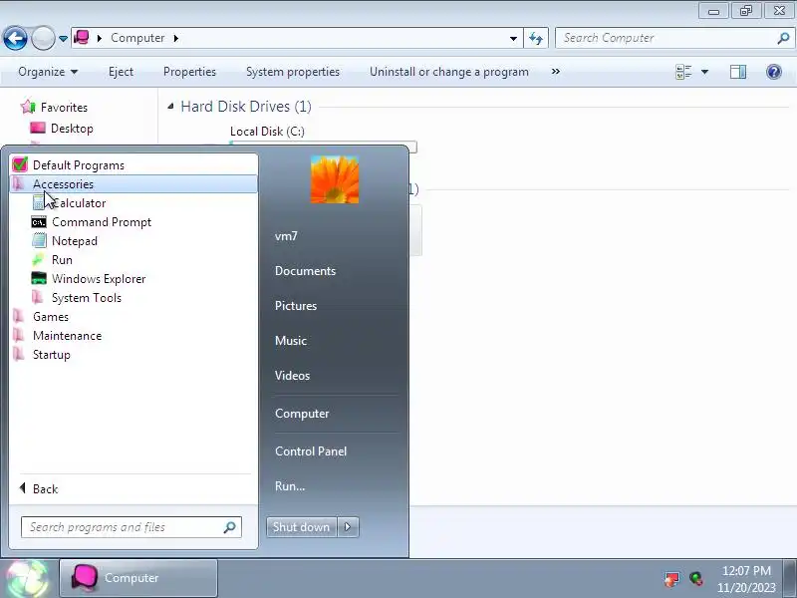Viewport: 797px width, 598px height.
Task: Show more toolbar commands chevron
Action: [556, 72]
